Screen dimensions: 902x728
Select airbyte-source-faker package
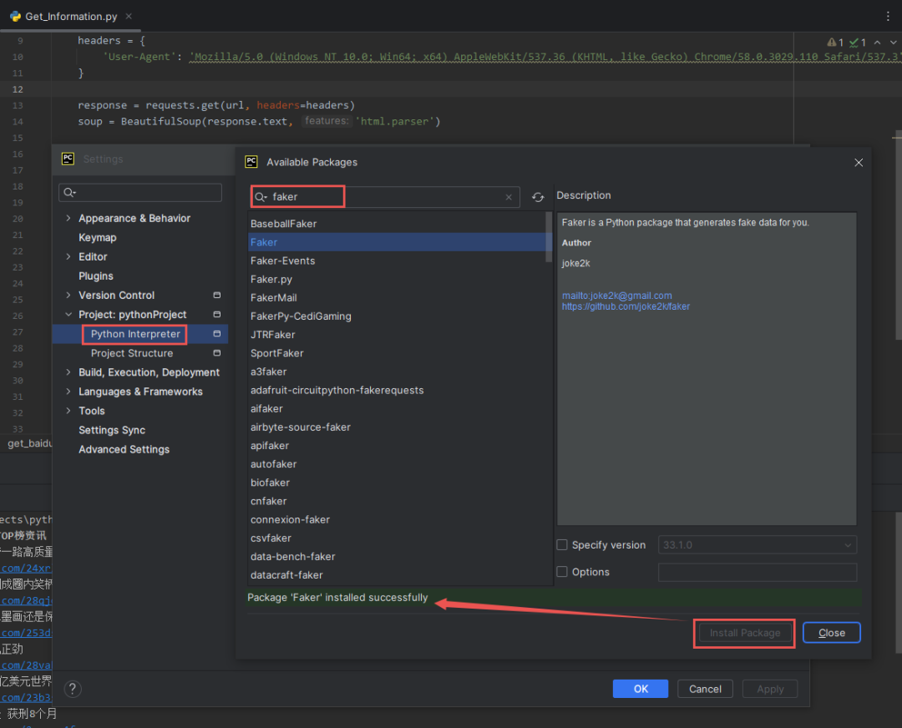coord(398,427)
